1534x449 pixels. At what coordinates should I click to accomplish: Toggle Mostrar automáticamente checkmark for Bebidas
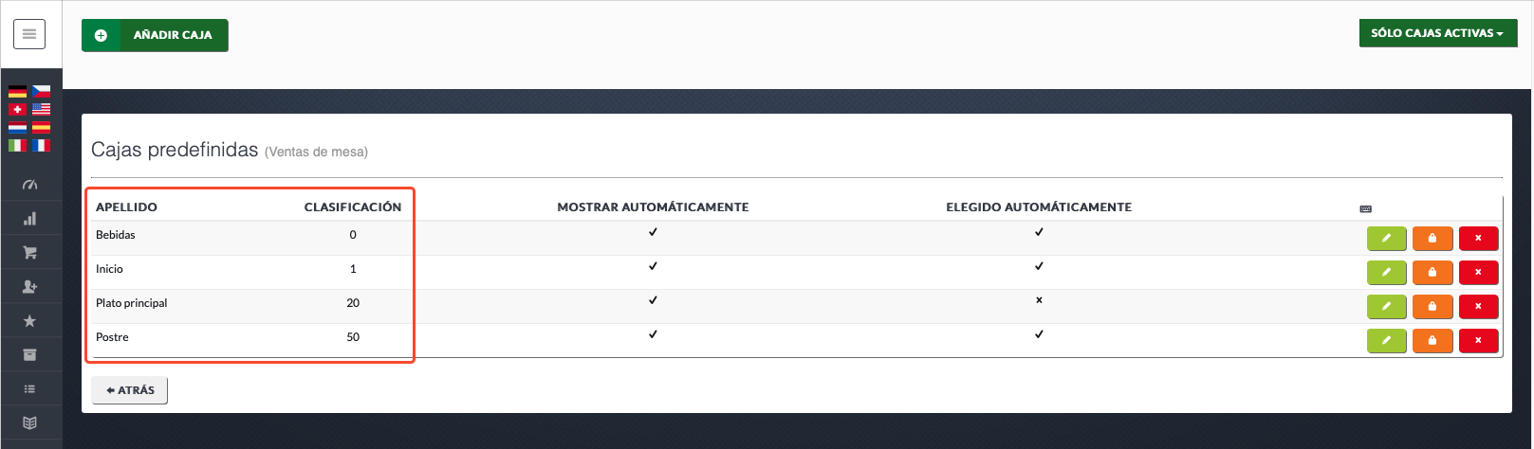653,232
